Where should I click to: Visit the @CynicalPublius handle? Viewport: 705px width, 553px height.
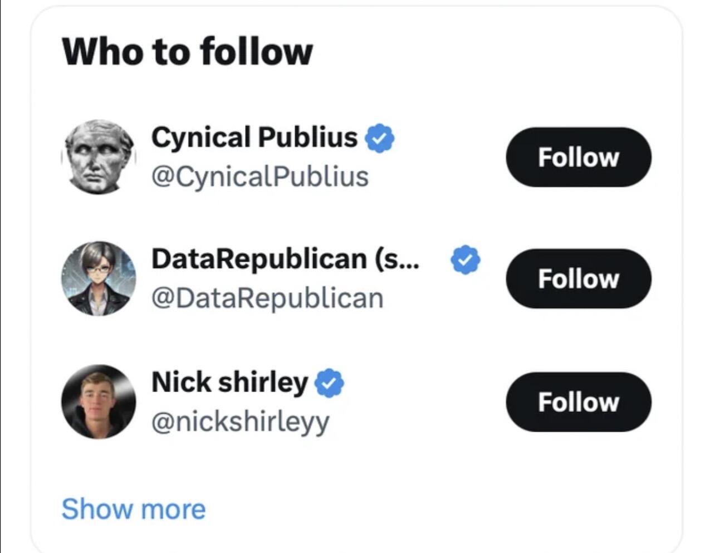coord(260,177)
